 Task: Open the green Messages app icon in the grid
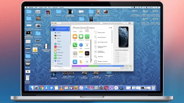pos(81,37)
